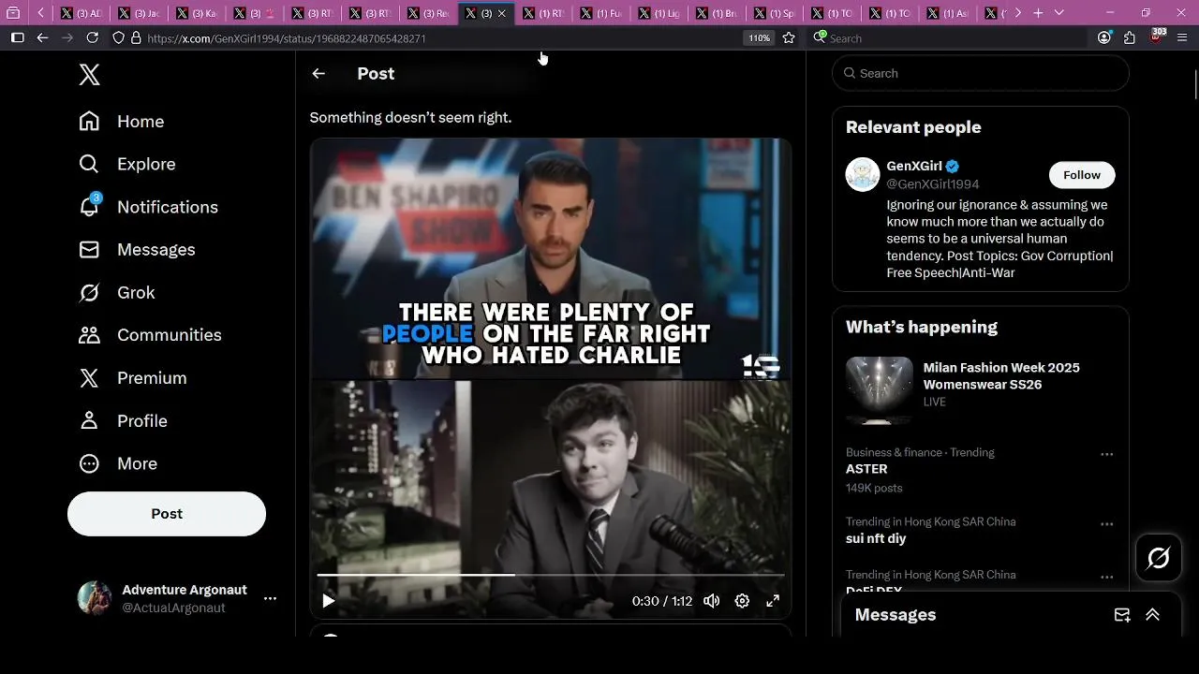Follow GenXGirl
The height and width of the screenshot is (674, 1199).
click(x=1082, y=175)
